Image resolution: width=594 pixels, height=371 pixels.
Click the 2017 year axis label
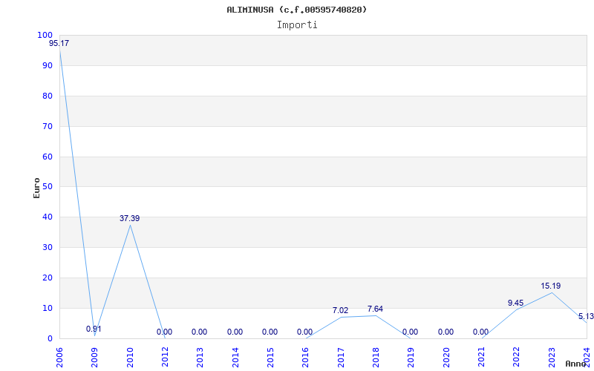point(341,358)
